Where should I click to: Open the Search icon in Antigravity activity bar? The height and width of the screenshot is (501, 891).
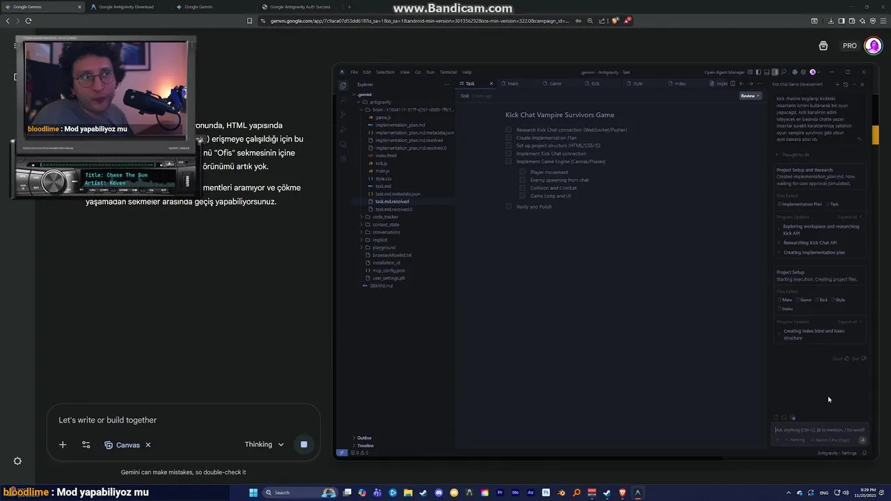(x=342, y=100)
